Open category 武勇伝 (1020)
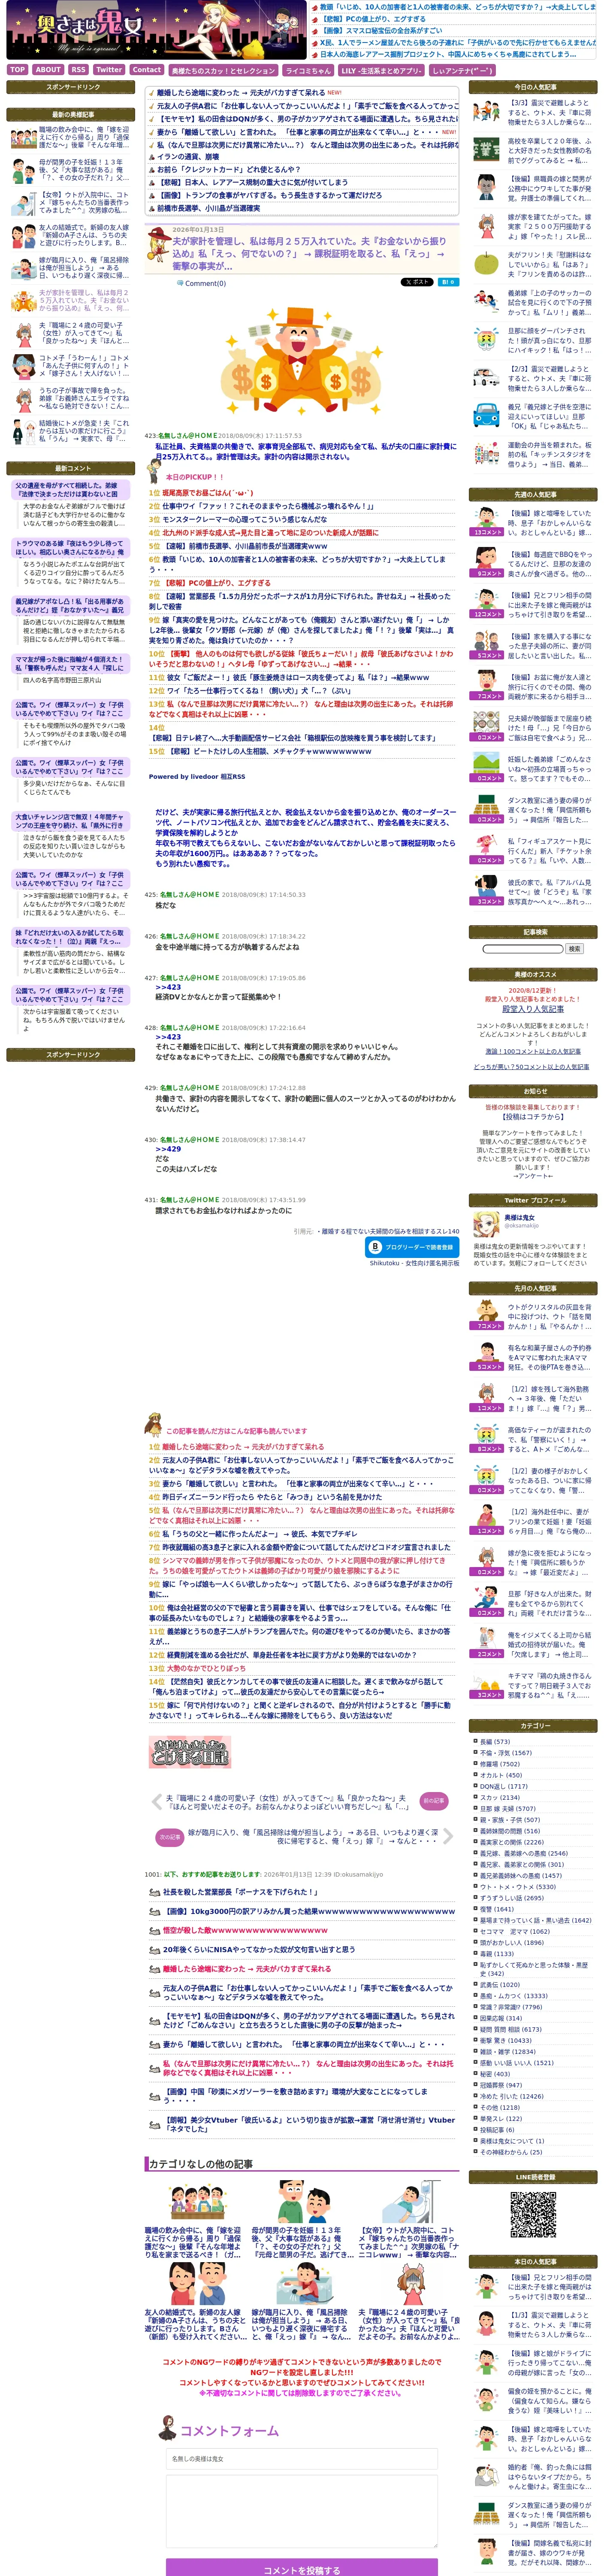Viewport: 604px width, 2576px height. pos(499,1985)
